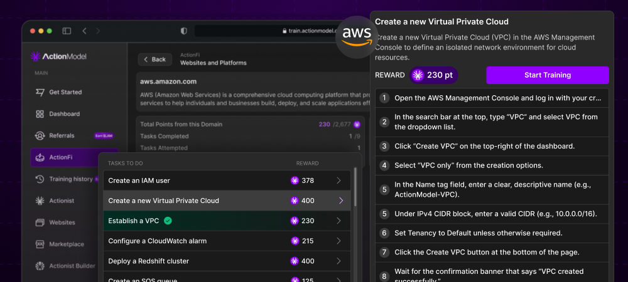Screen dimensions: 628x282
Task: Open Get Started flag icon
Action: pyautogui.click(x=40, y=92)
